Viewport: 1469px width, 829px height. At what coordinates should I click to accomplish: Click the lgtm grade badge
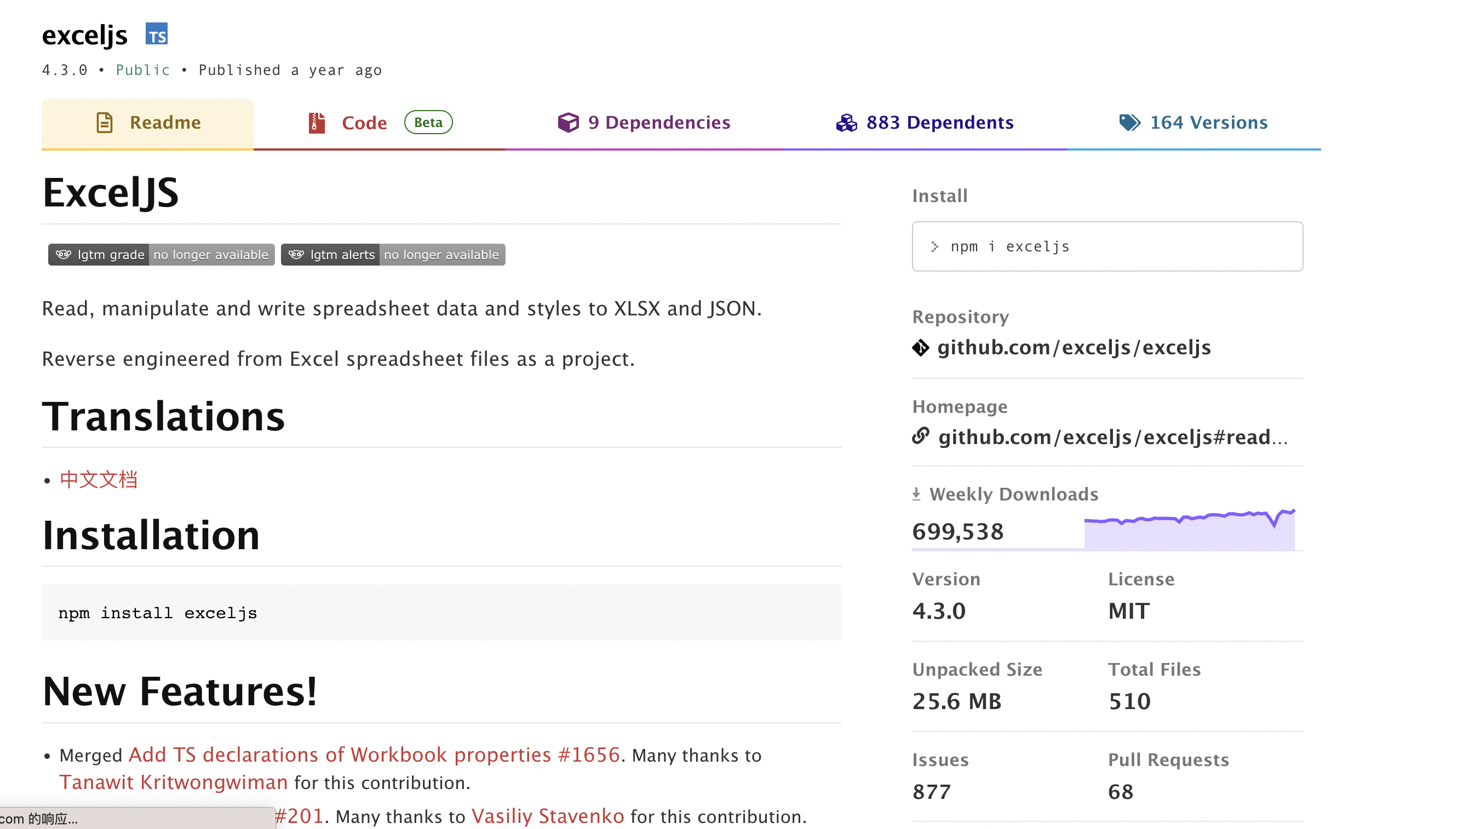pyautogui.click(x=162, y=255)
